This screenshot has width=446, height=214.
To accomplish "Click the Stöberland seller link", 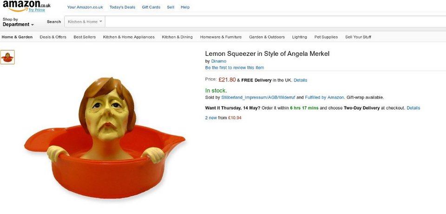I will click(258, 97).
